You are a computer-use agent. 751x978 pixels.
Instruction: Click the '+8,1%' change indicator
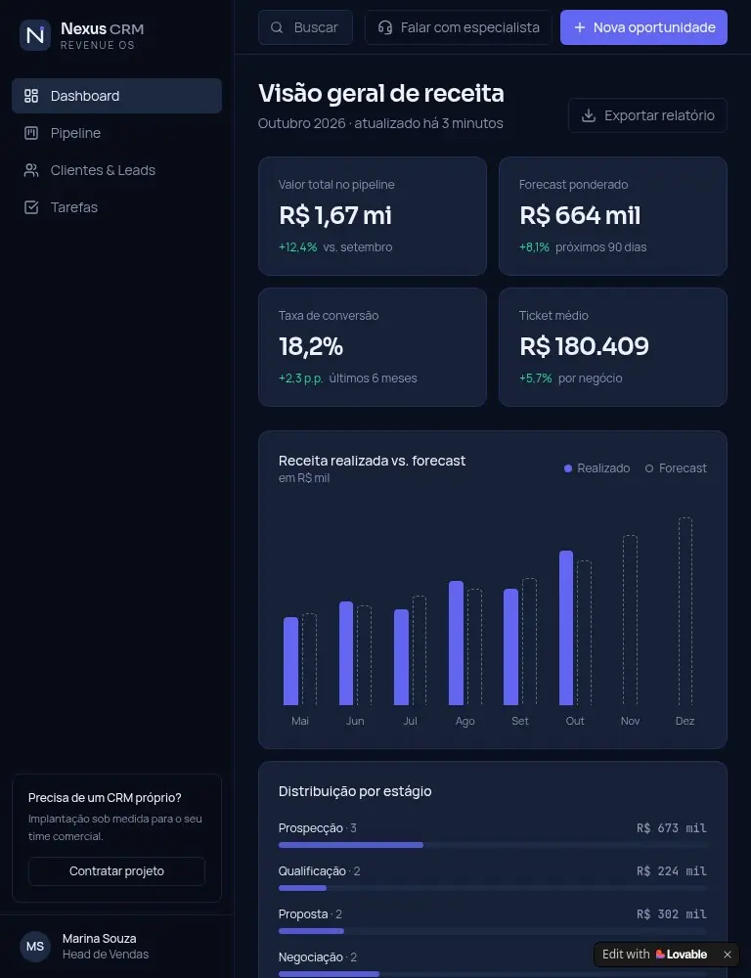534,247
